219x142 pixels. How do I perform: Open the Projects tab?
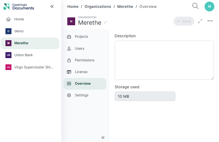click(x=85, y=37)
